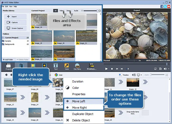Click Add Folder
This screenshot has height=124, width=172.
[8, 59]
